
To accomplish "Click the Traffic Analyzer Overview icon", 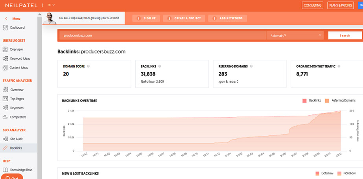I will [6, 90].
